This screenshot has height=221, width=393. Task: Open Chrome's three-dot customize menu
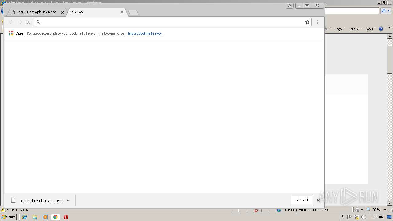317,22
